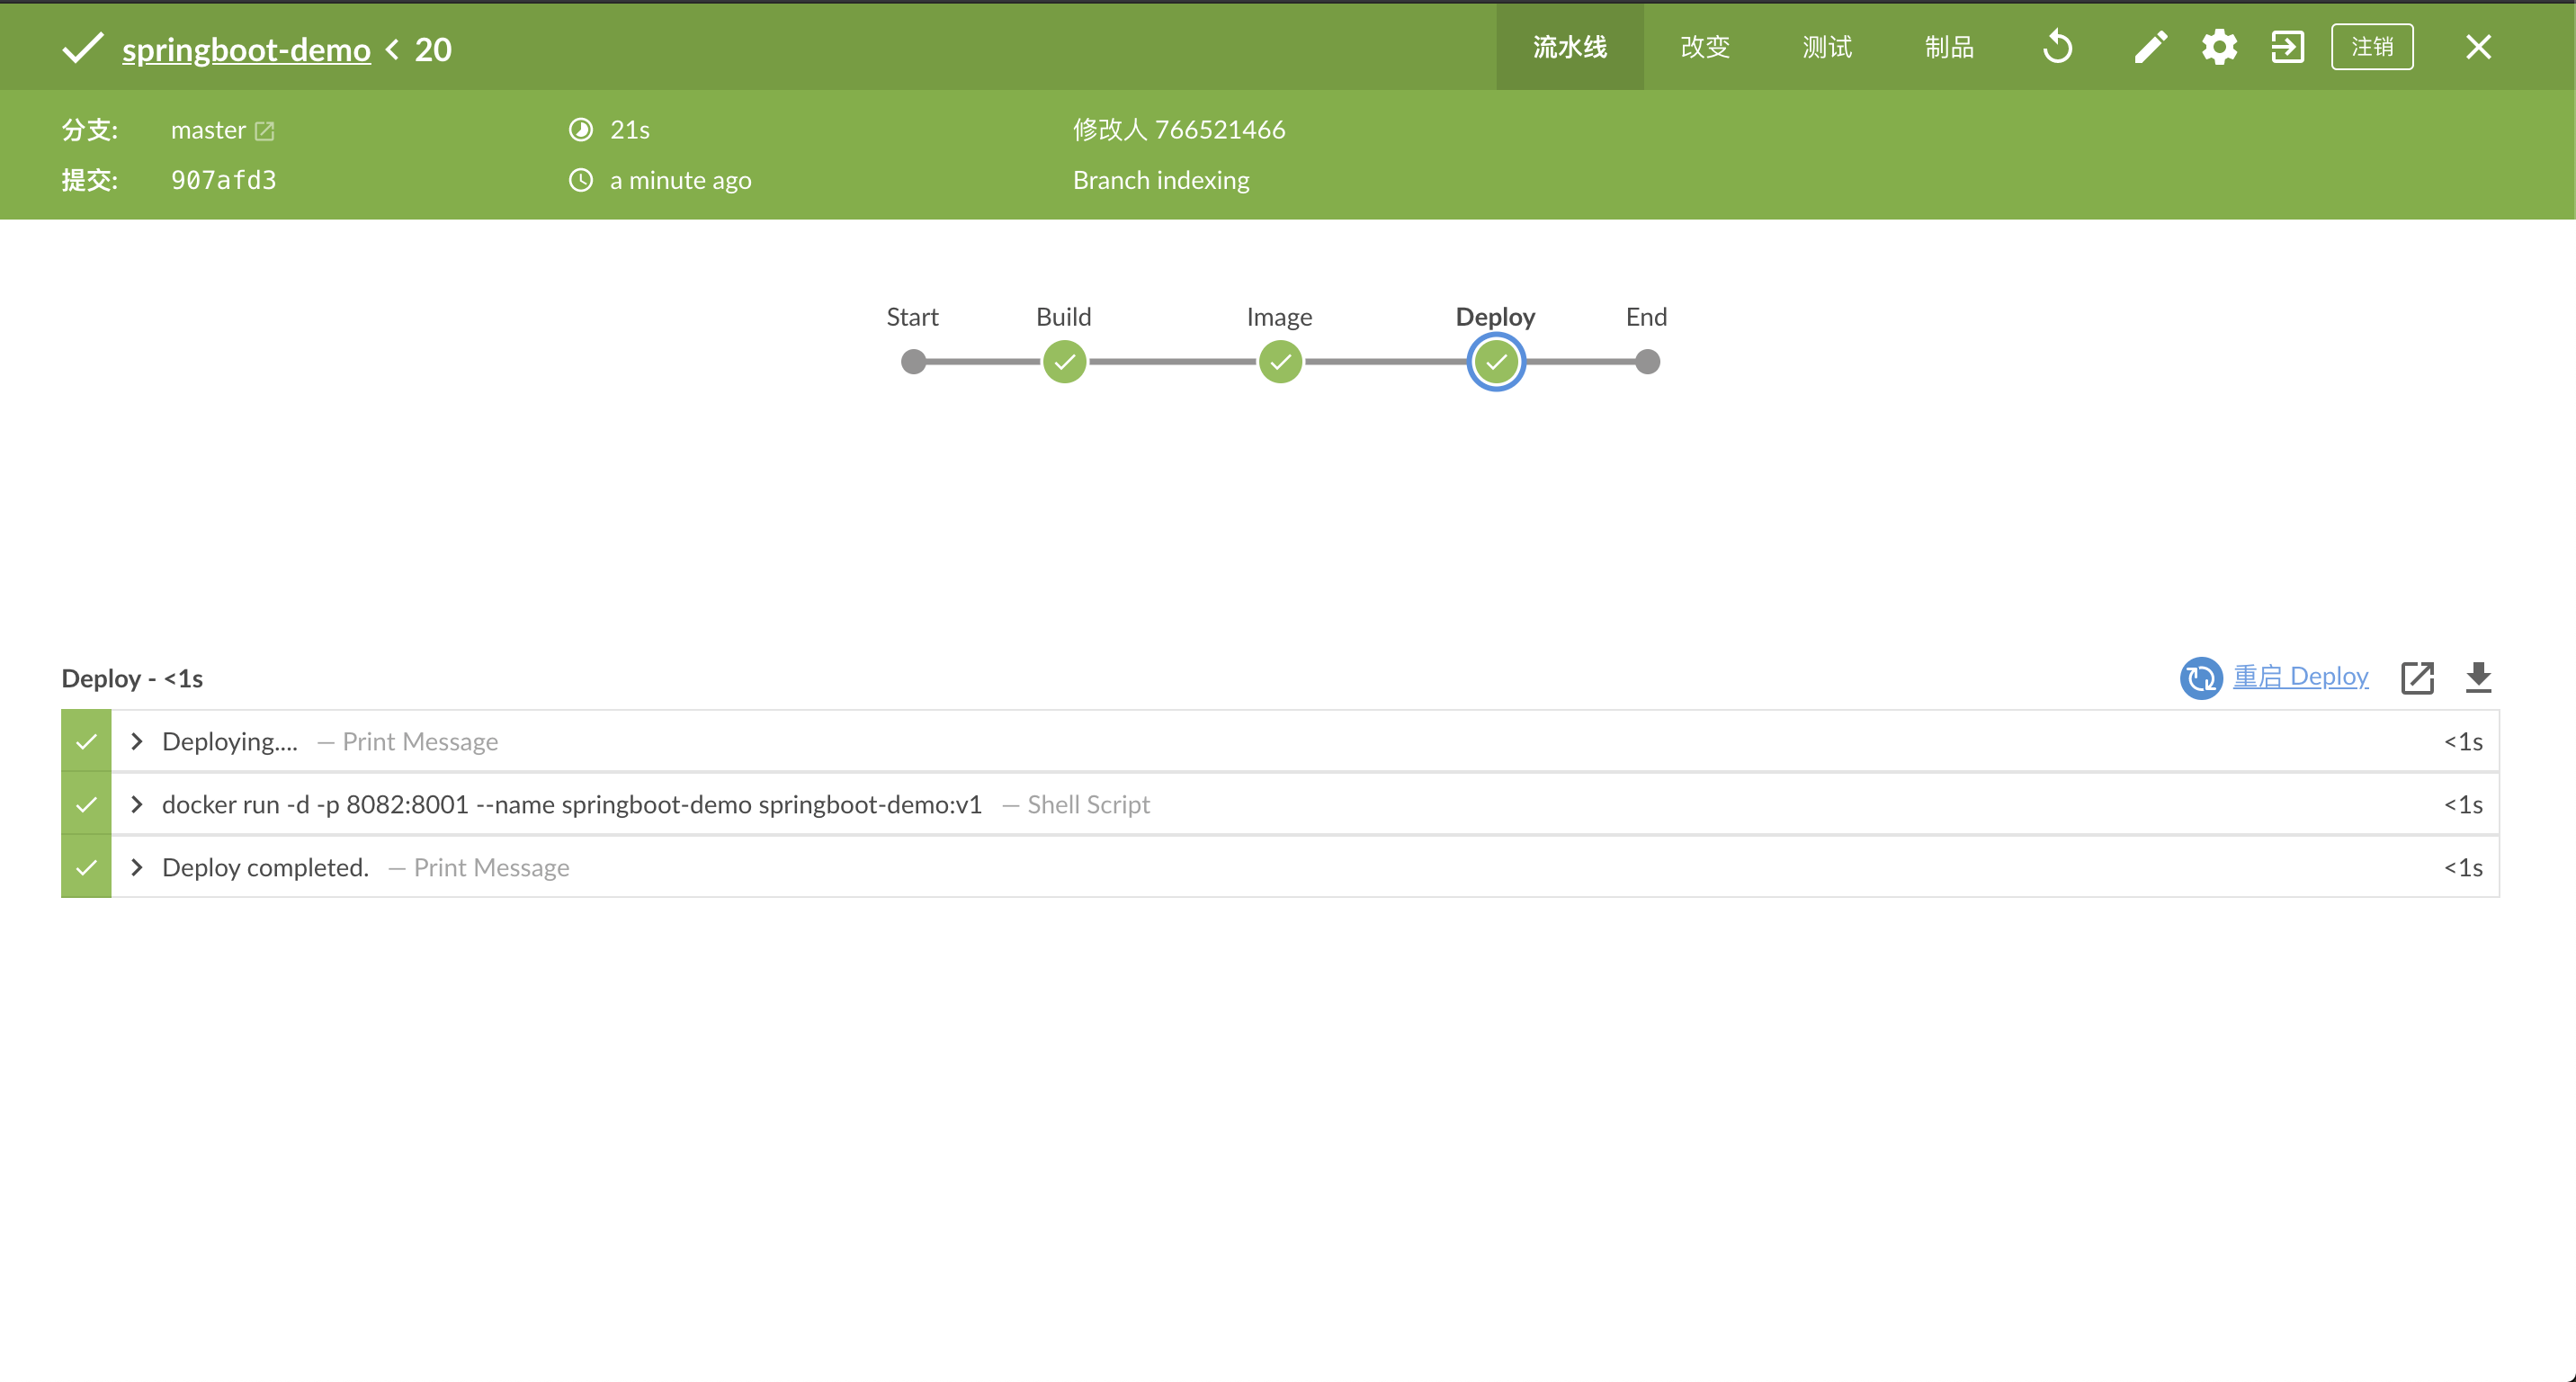Screen dimensions: 2576x1382
Task: Open configuration via gear icon
Action: click(2219, 47)
